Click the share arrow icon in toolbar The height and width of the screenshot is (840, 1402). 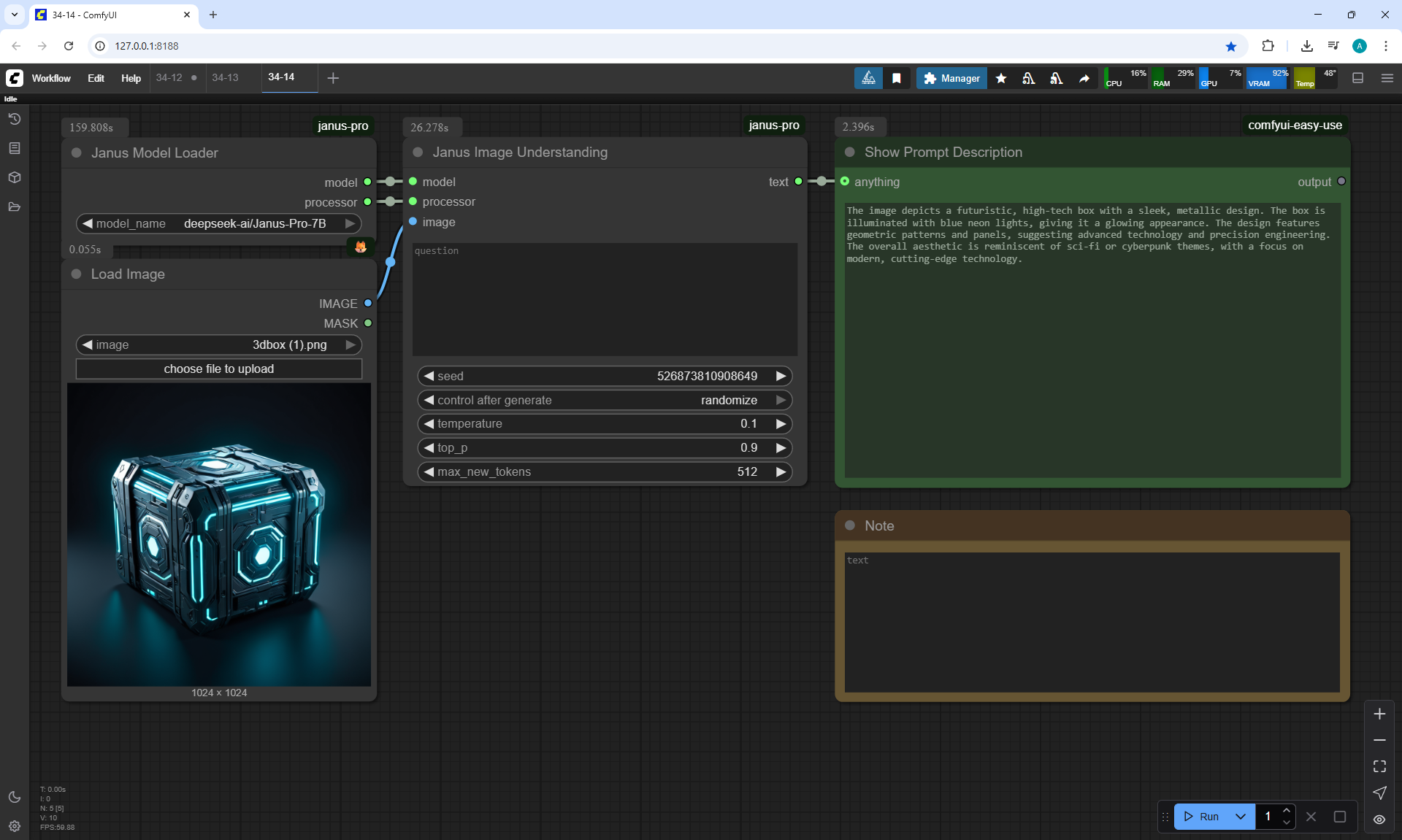tap(1084, 78)
